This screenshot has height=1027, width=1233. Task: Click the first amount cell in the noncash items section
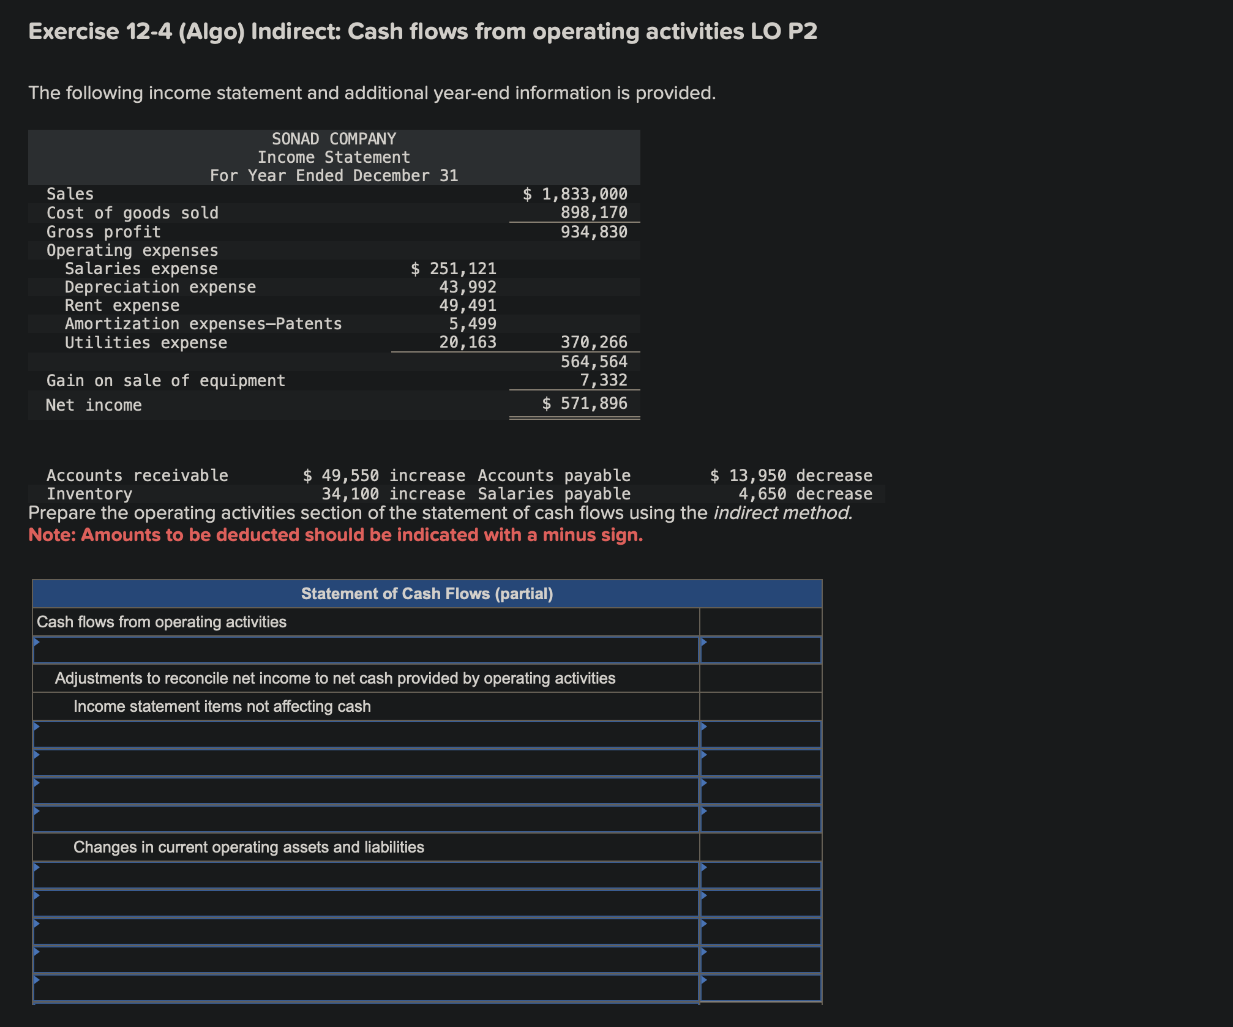[761, 733]
